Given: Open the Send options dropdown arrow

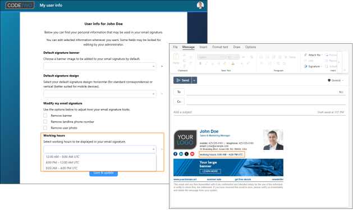Looking at the screenshot, I should pyautogui.click(x=195, y=80).
